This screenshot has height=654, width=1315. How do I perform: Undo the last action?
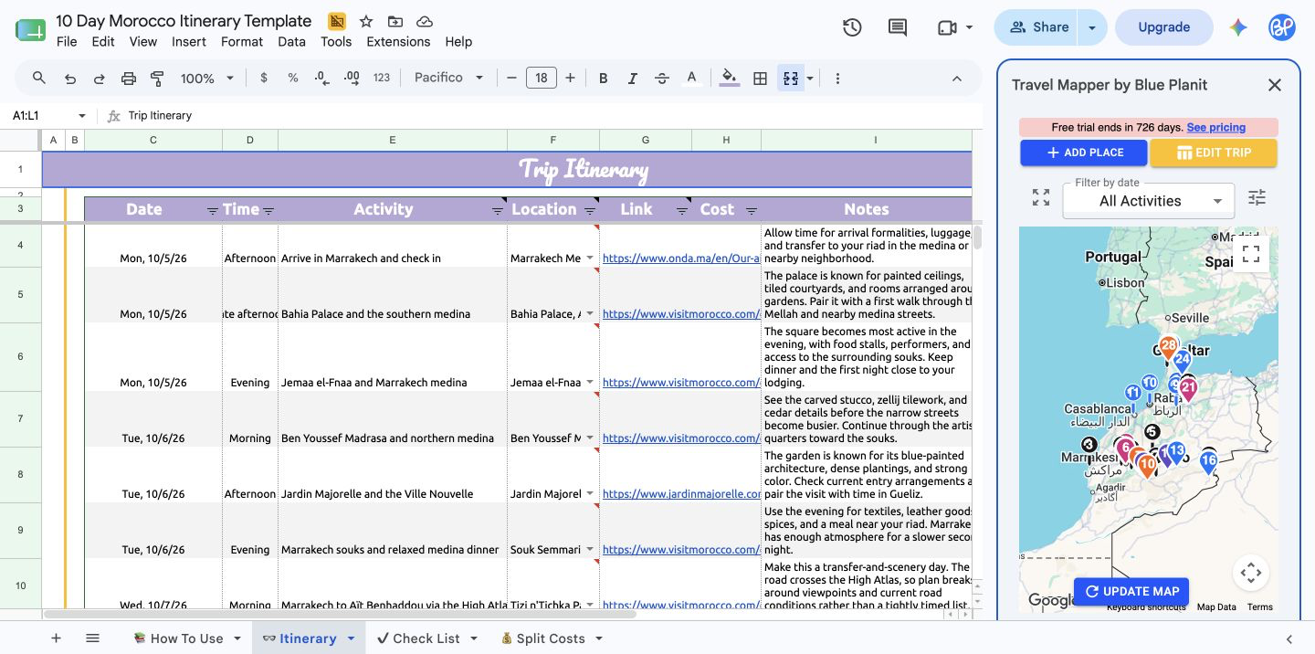(69, 79)
